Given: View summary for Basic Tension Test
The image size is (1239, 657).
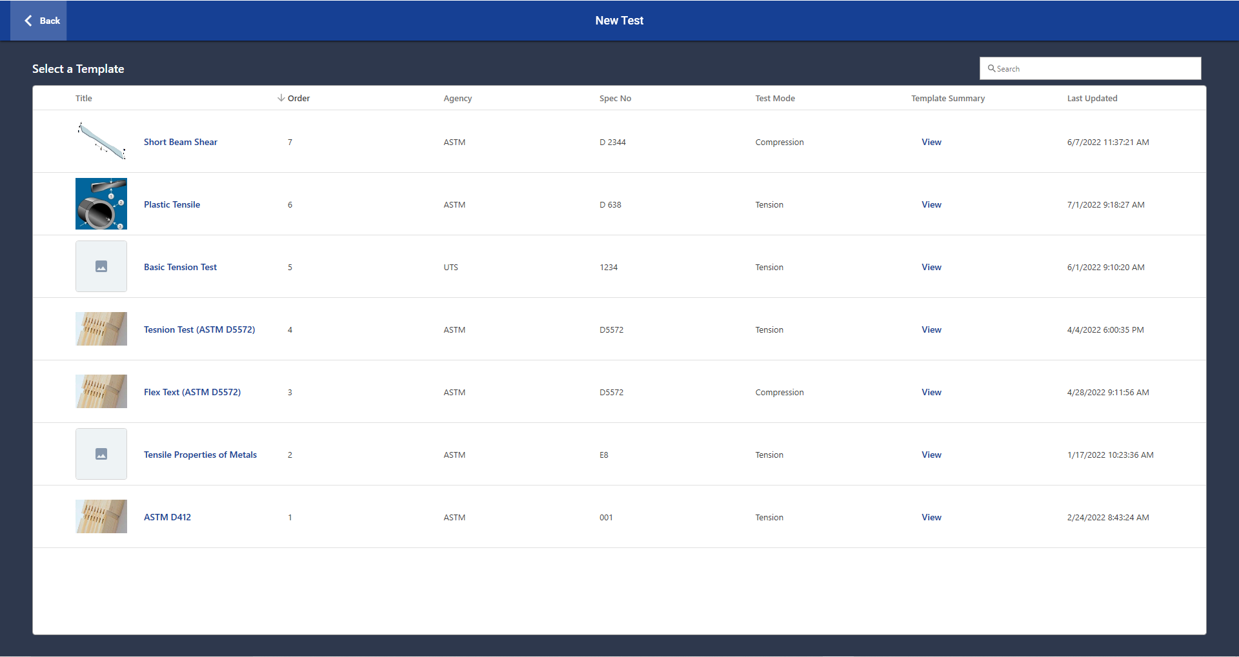Looking at the screenshot, I should [x=931, y=267].
